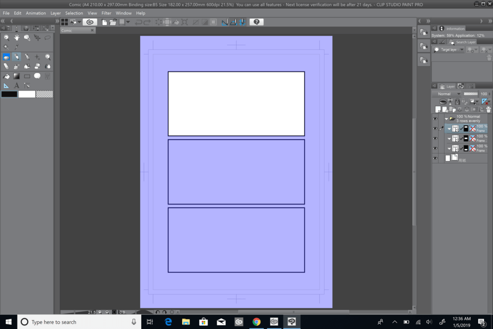Click the Windows taskbar search box

[77, 322]
